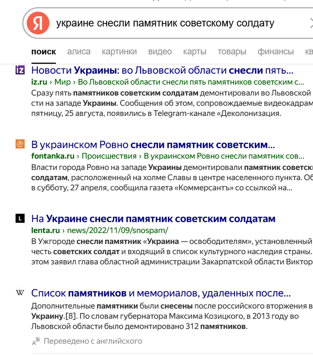
Task: Open the 'видео' tab
Action: [160, 51]
